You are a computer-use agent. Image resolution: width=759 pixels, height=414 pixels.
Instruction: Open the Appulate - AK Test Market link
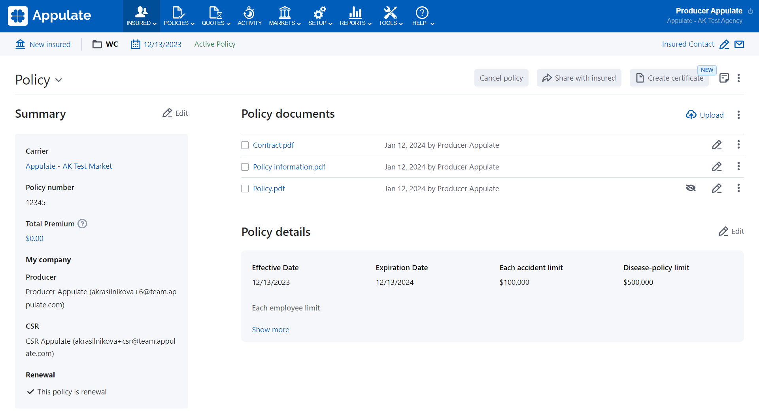point(69,166)
